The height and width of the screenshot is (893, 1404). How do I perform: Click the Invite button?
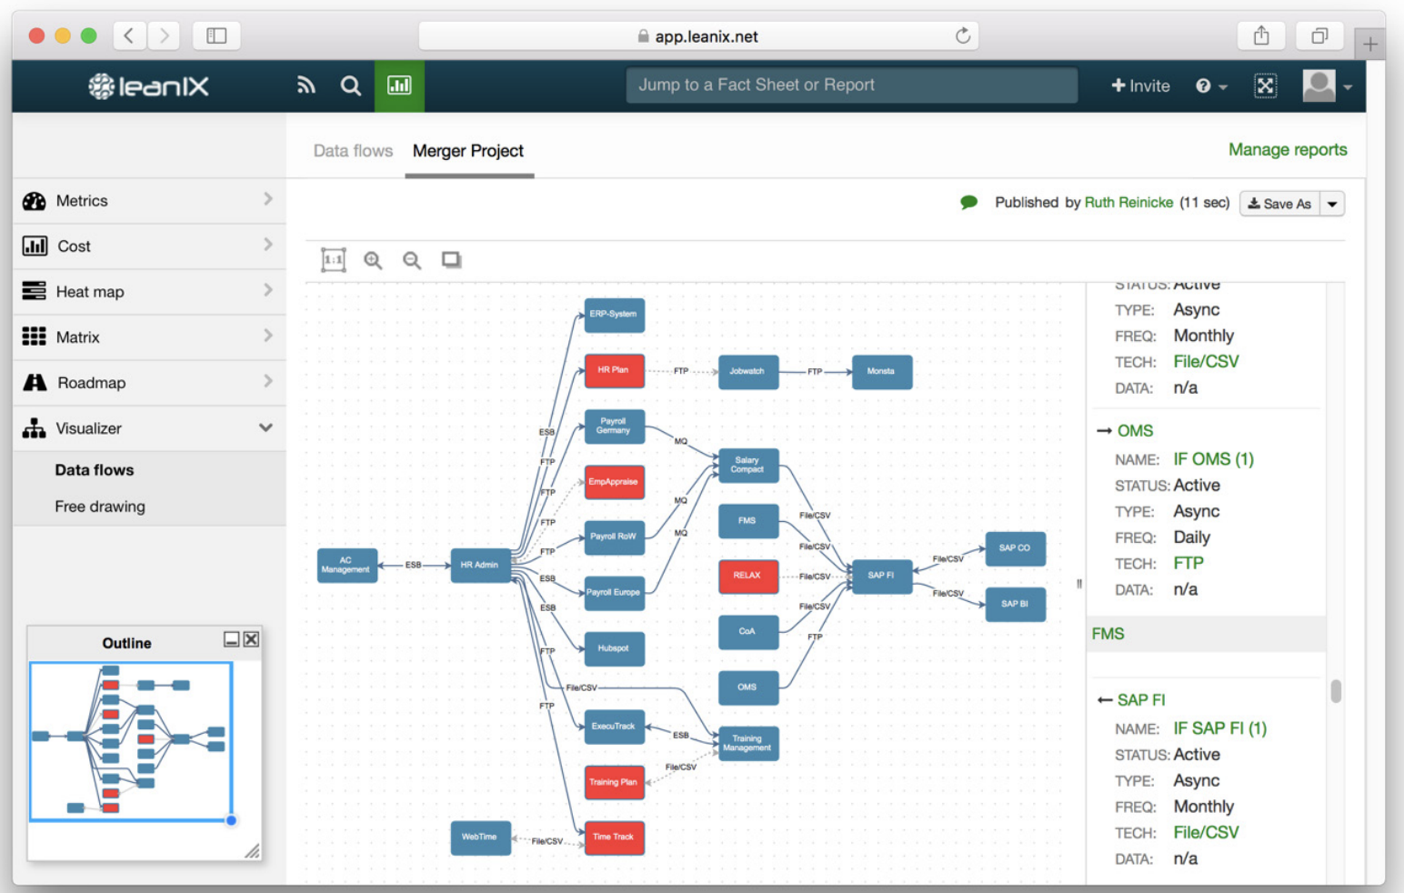[x=1140, y=85]
